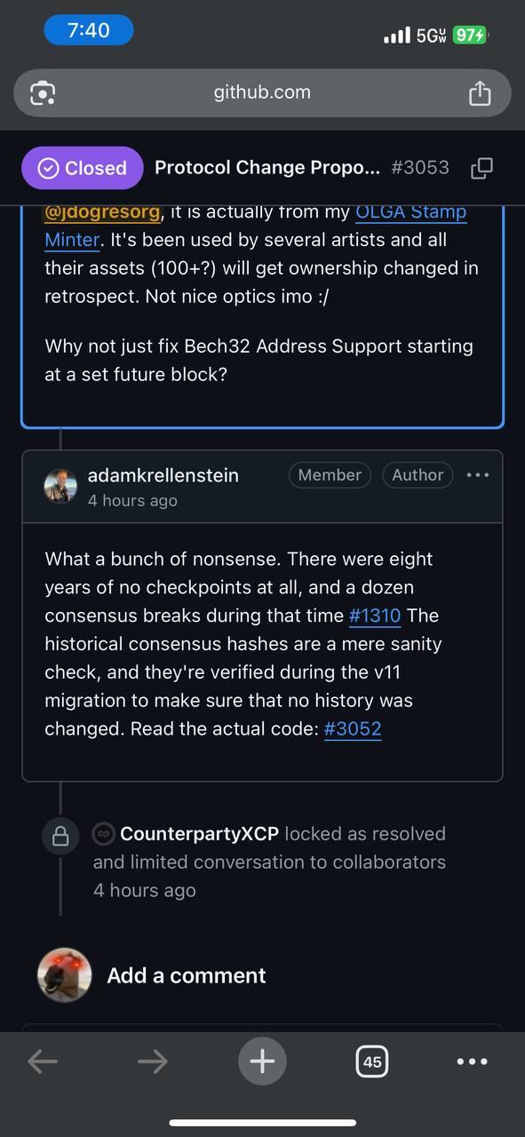Go back with the browser back arrow
The image size is (525, 1137).
pos(43,1061)
